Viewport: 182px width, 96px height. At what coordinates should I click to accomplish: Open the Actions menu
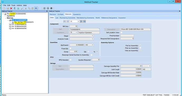(x=19, y=5)
